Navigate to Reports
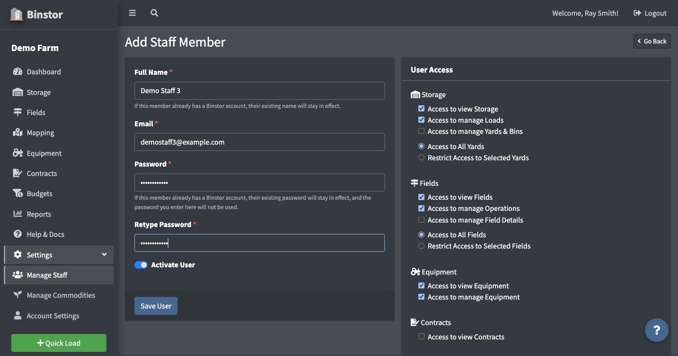Image resolution: width=678 pixels, height=356 pixels. [x=59, y=214]
